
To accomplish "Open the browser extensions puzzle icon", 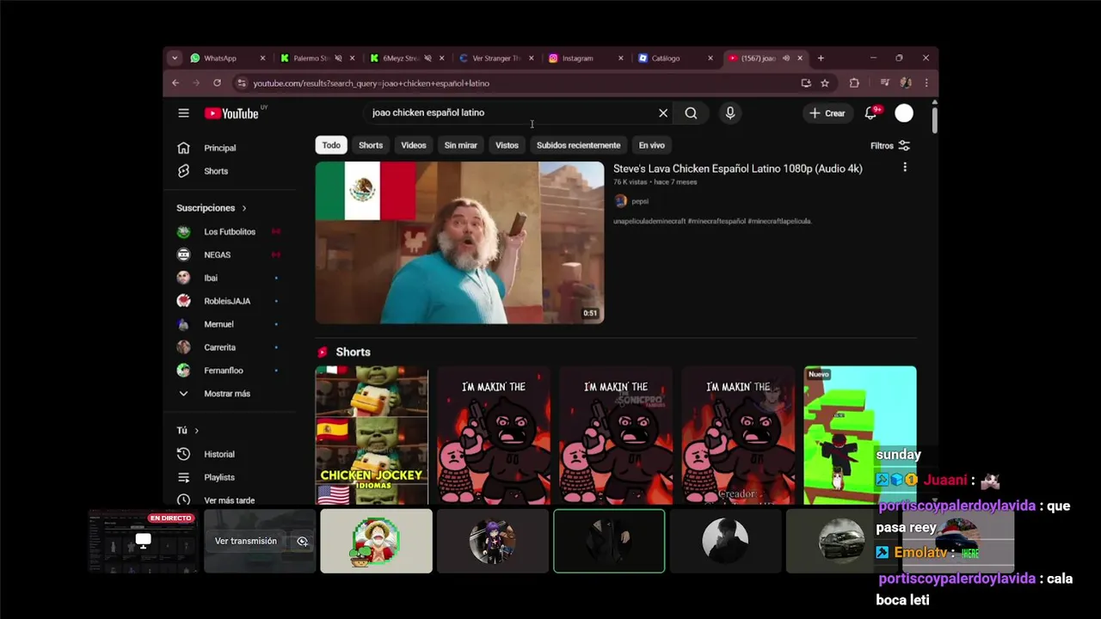I will [x=854, y=83].
